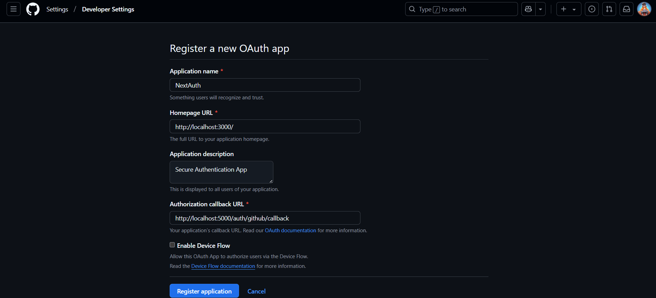Cancel the OAuth app registration
The image size is (656, 298).
256,291
